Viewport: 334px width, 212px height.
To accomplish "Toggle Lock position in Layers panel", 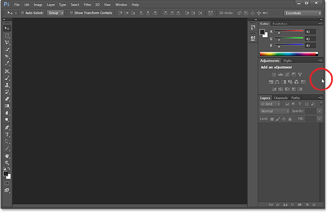I will click(284, 119).
